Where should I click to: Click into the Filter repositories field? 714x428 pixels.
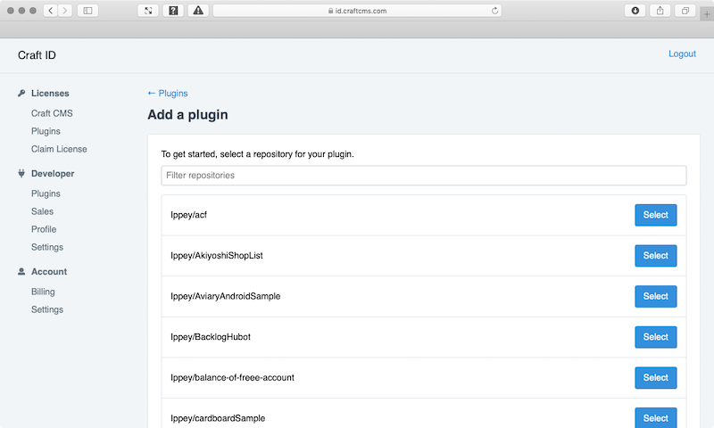[423, 176]
